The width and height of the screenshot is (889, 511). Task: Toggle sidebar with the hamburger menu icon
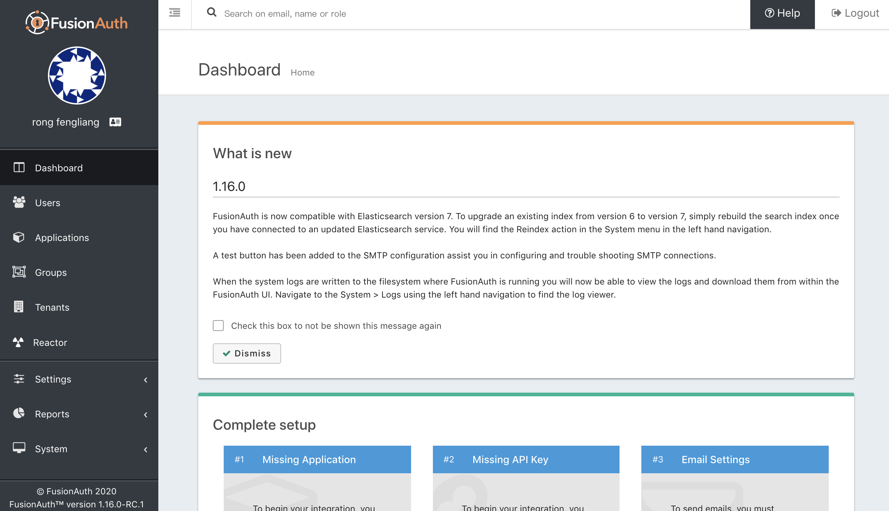click(x=175, y=13)
